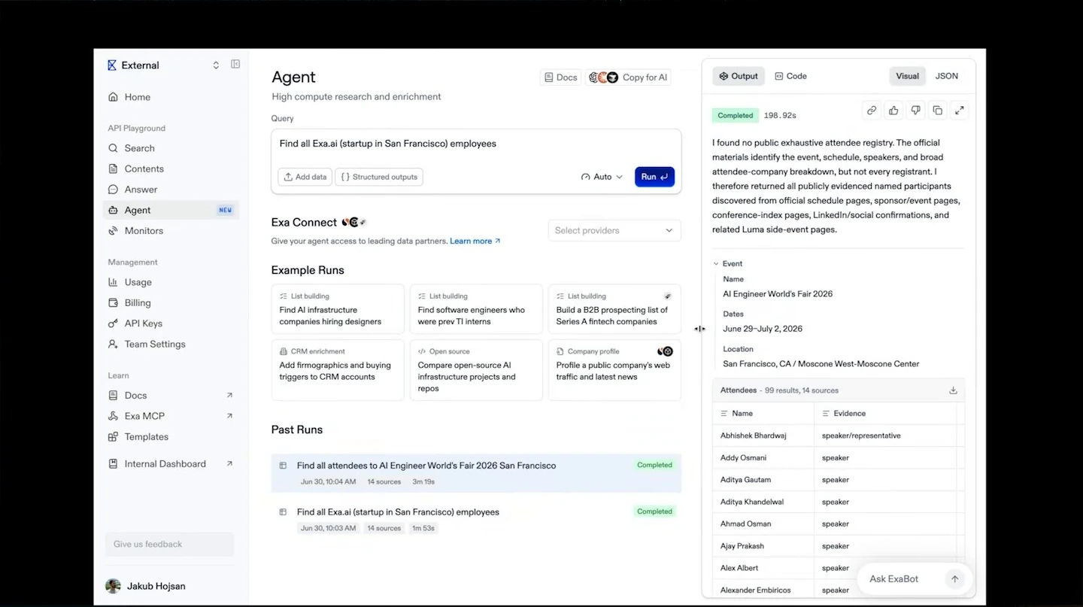Open past run about Exa.ai employees
This screenshot has width=1083, height=607.
tap(476, 520)
